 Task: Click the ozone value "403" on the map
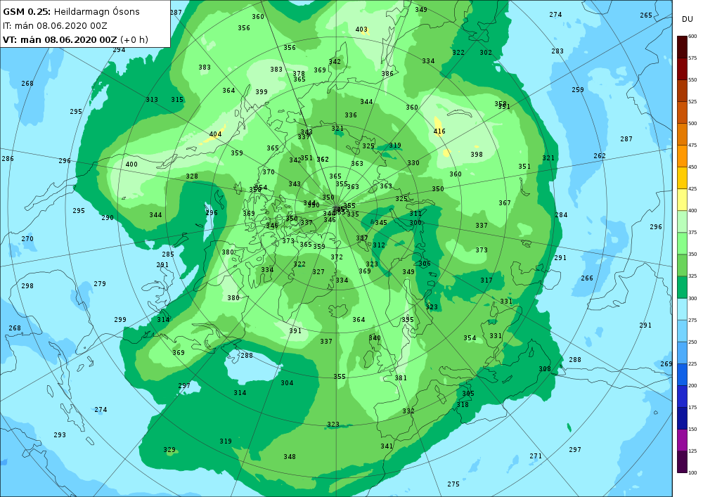(x=361, y=30)
